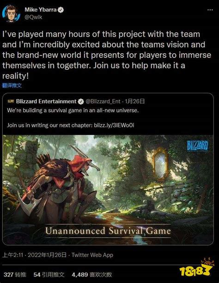
Task: Click the Blizzard logo in the artwork
Action: [197, 146]
